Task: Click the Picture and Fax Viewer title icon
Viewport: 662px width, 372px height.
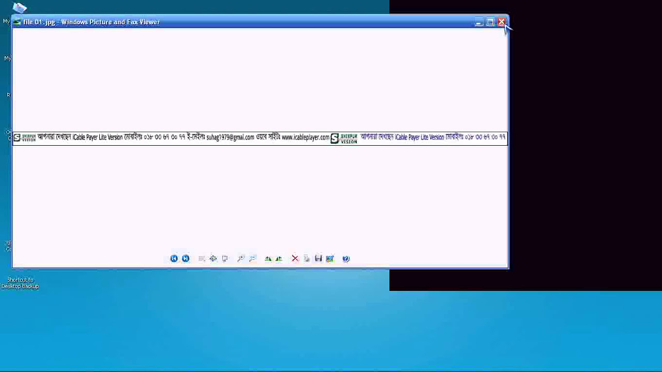Action: point(18,22)
